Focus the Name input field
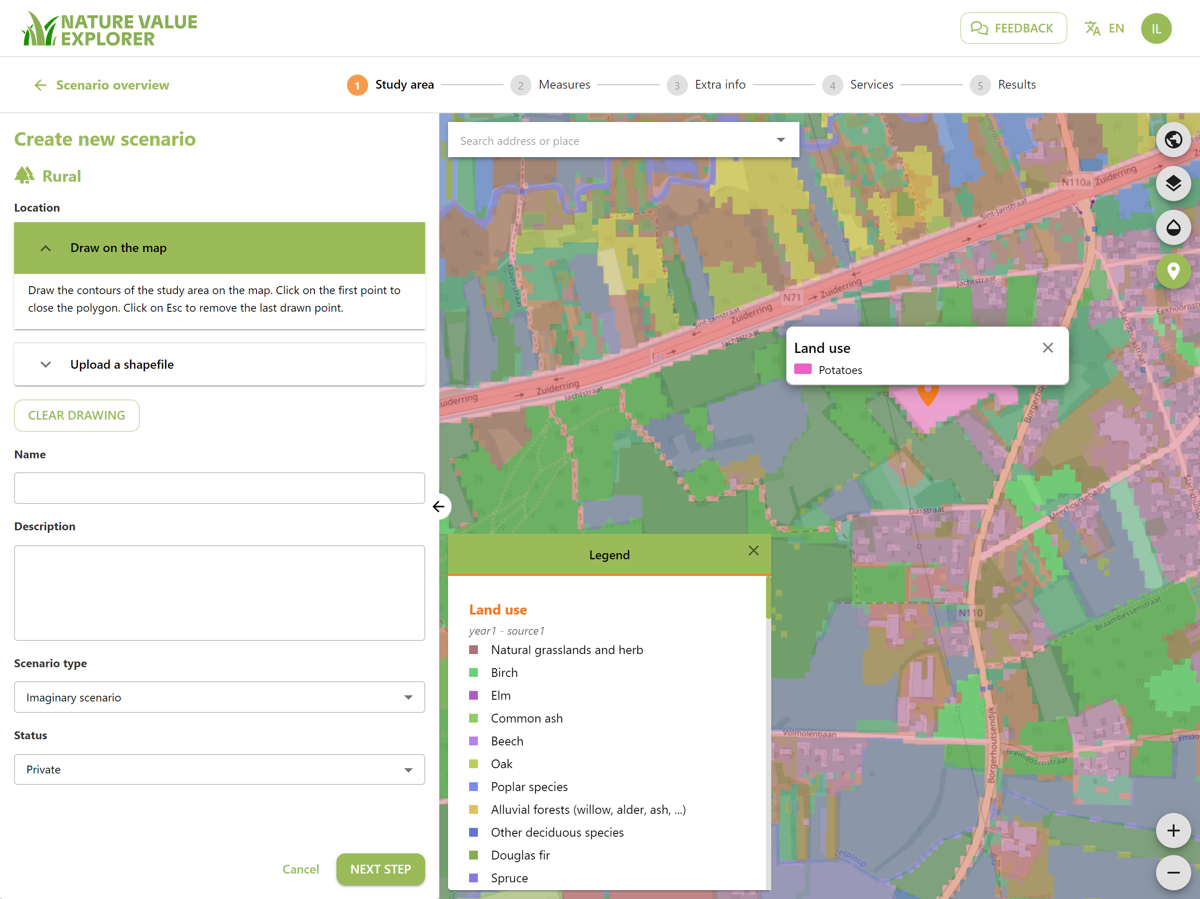 (219, 488)
